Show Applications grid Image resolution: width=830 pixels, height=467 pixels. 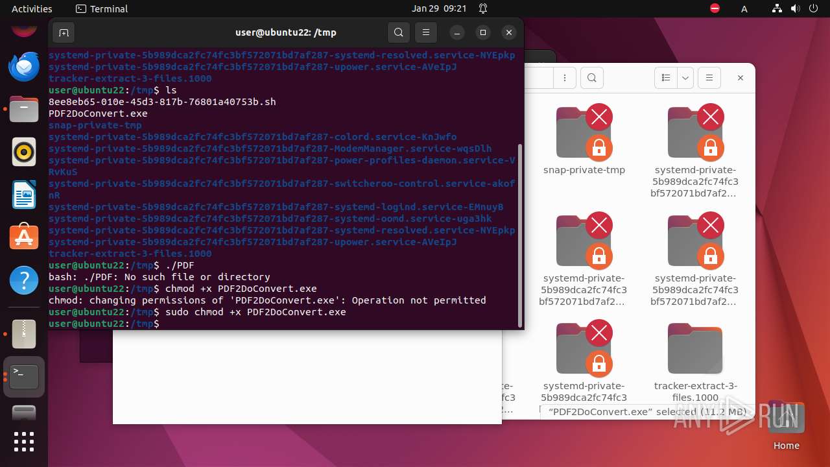pos(24,442)
